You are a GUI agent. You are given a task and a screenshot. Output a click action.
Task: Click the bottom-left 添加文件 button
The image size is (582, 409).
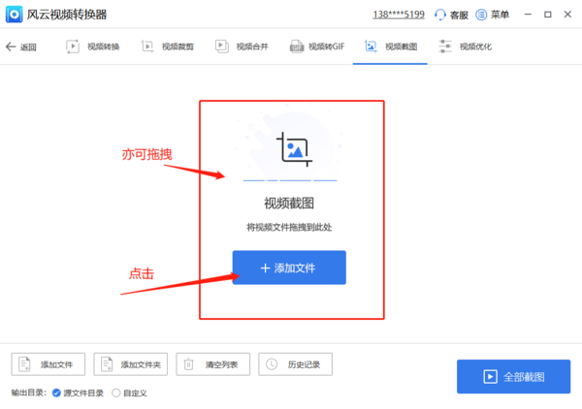pos(48,364)
